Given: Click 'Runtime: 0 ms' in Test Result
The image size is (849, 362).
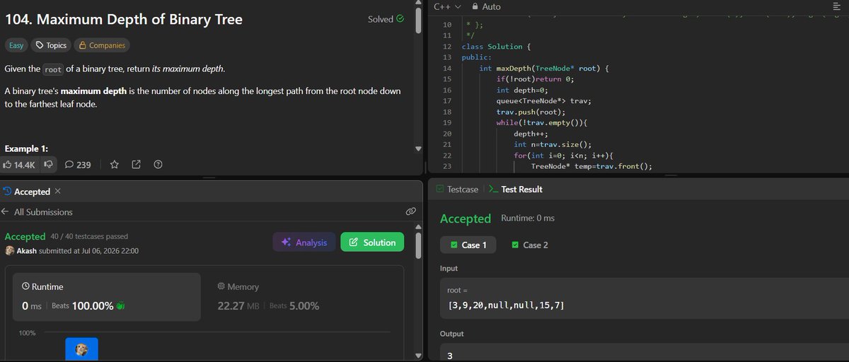Looking at the screenshot, I should [x=528, y=218].
